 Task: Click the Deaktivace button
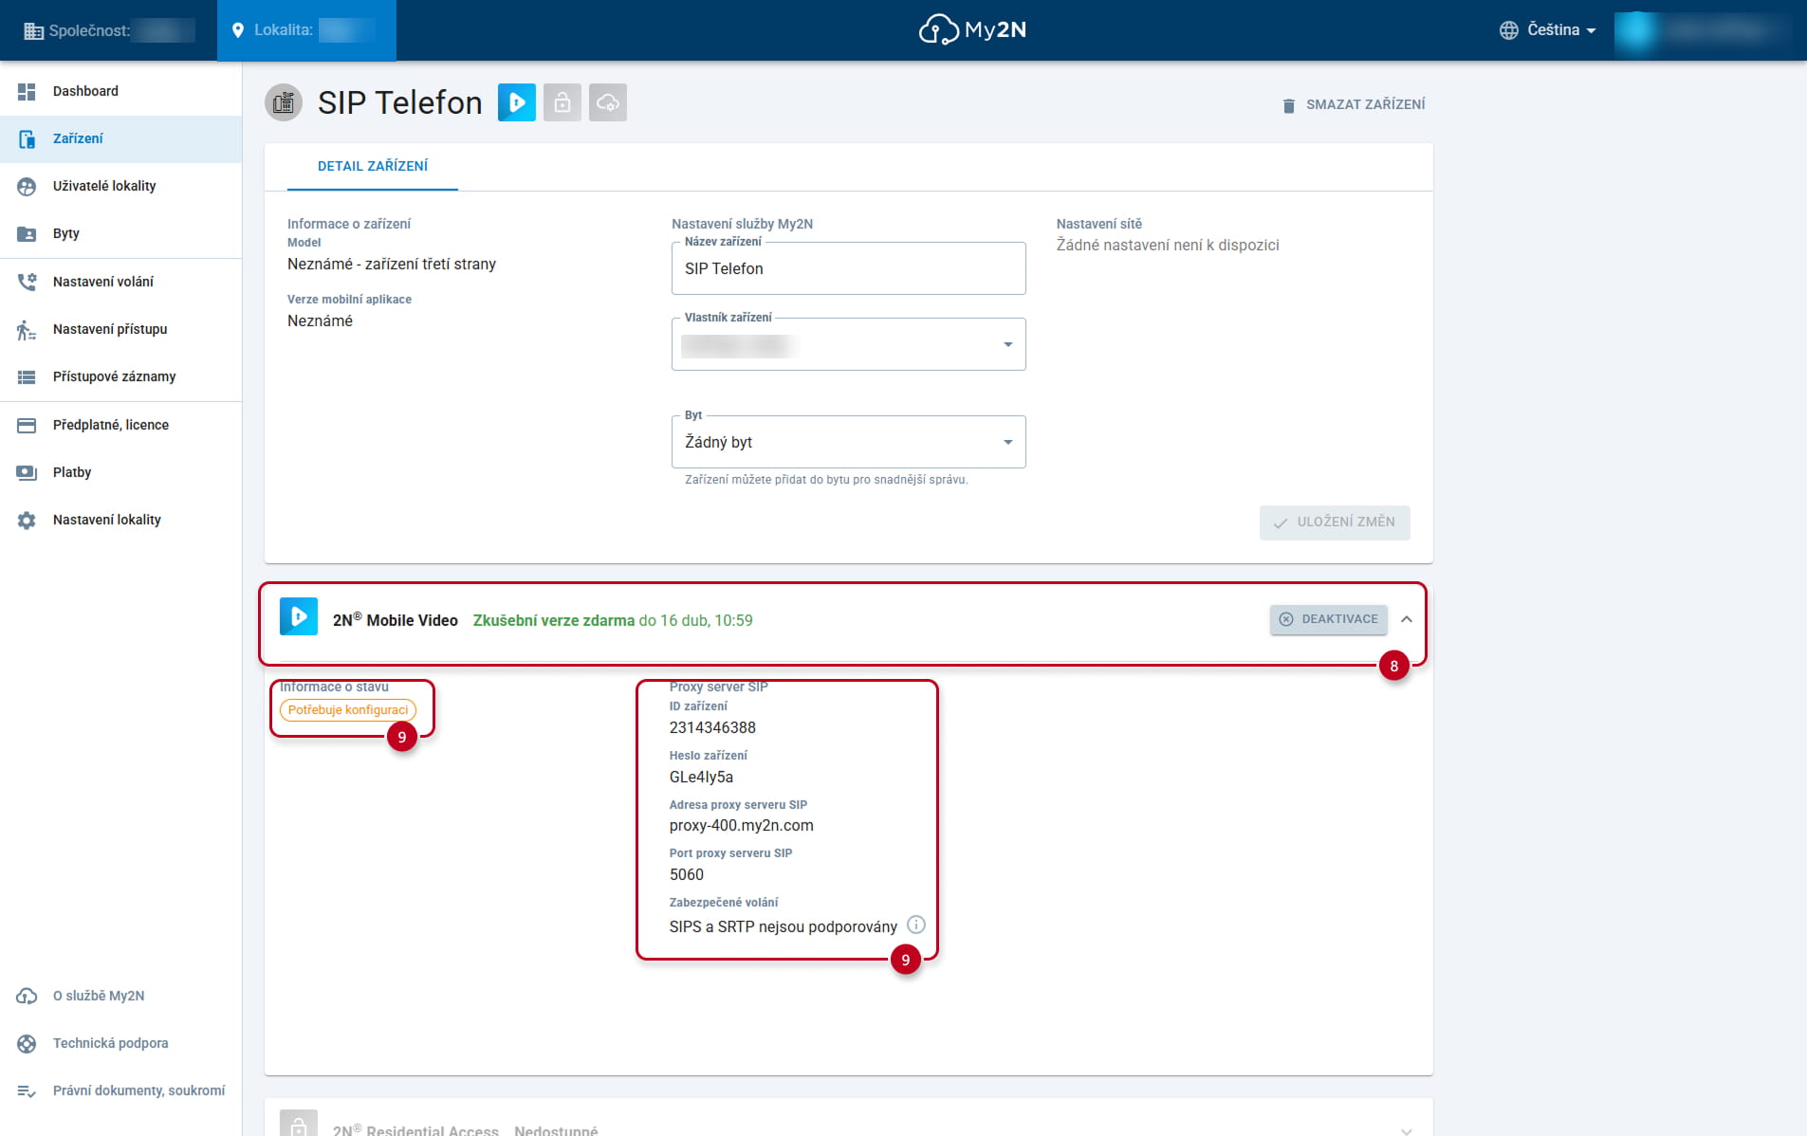1328,619
